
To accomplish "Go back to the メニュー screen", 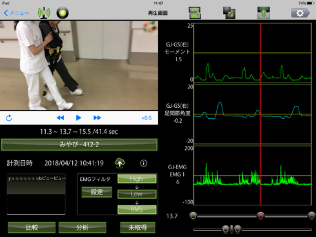I will [x=16, y=13].
